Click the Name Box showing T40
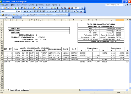Image resolution: width=131 pixels, height=94 pixels. click(6, 17)
